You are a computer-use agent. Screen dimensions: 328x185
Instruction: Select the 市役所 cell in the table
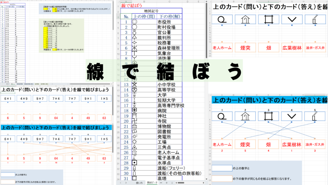point(169,22)
